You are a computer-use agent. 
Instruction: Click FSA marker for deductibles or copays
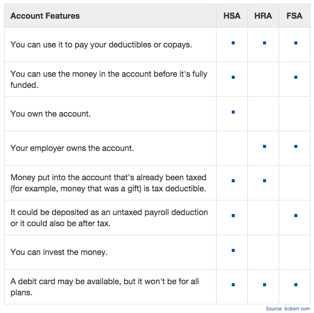click(296, 43)
